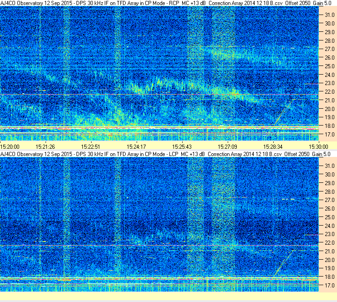The image size is (337, 302).
Task: Select the 21.0 frequency label in LCP panel
Action: click(330, 251)
